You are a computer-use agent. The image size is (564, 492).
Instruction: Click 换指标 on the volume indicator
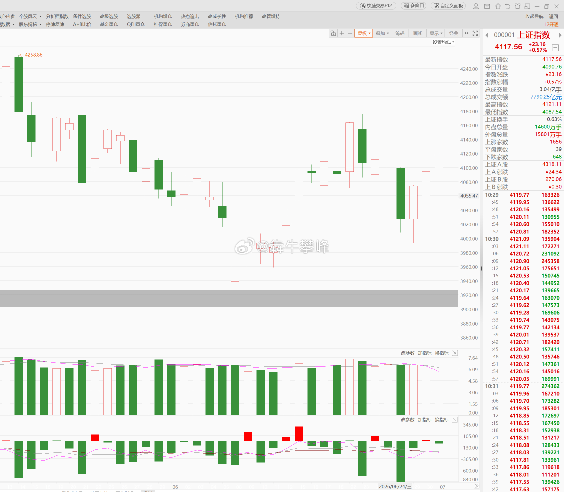point(441,353)
